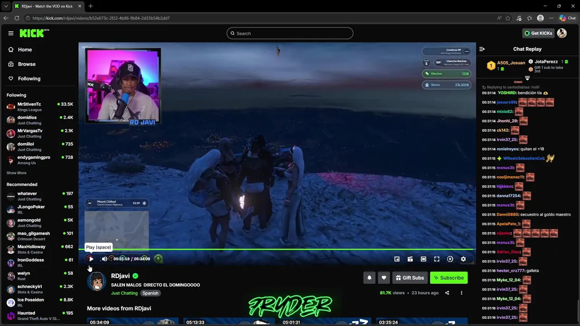This screenshot has height=326, width=580.
Task: Open the 05:01:31 video thumbnail
Action: point(326,322)
